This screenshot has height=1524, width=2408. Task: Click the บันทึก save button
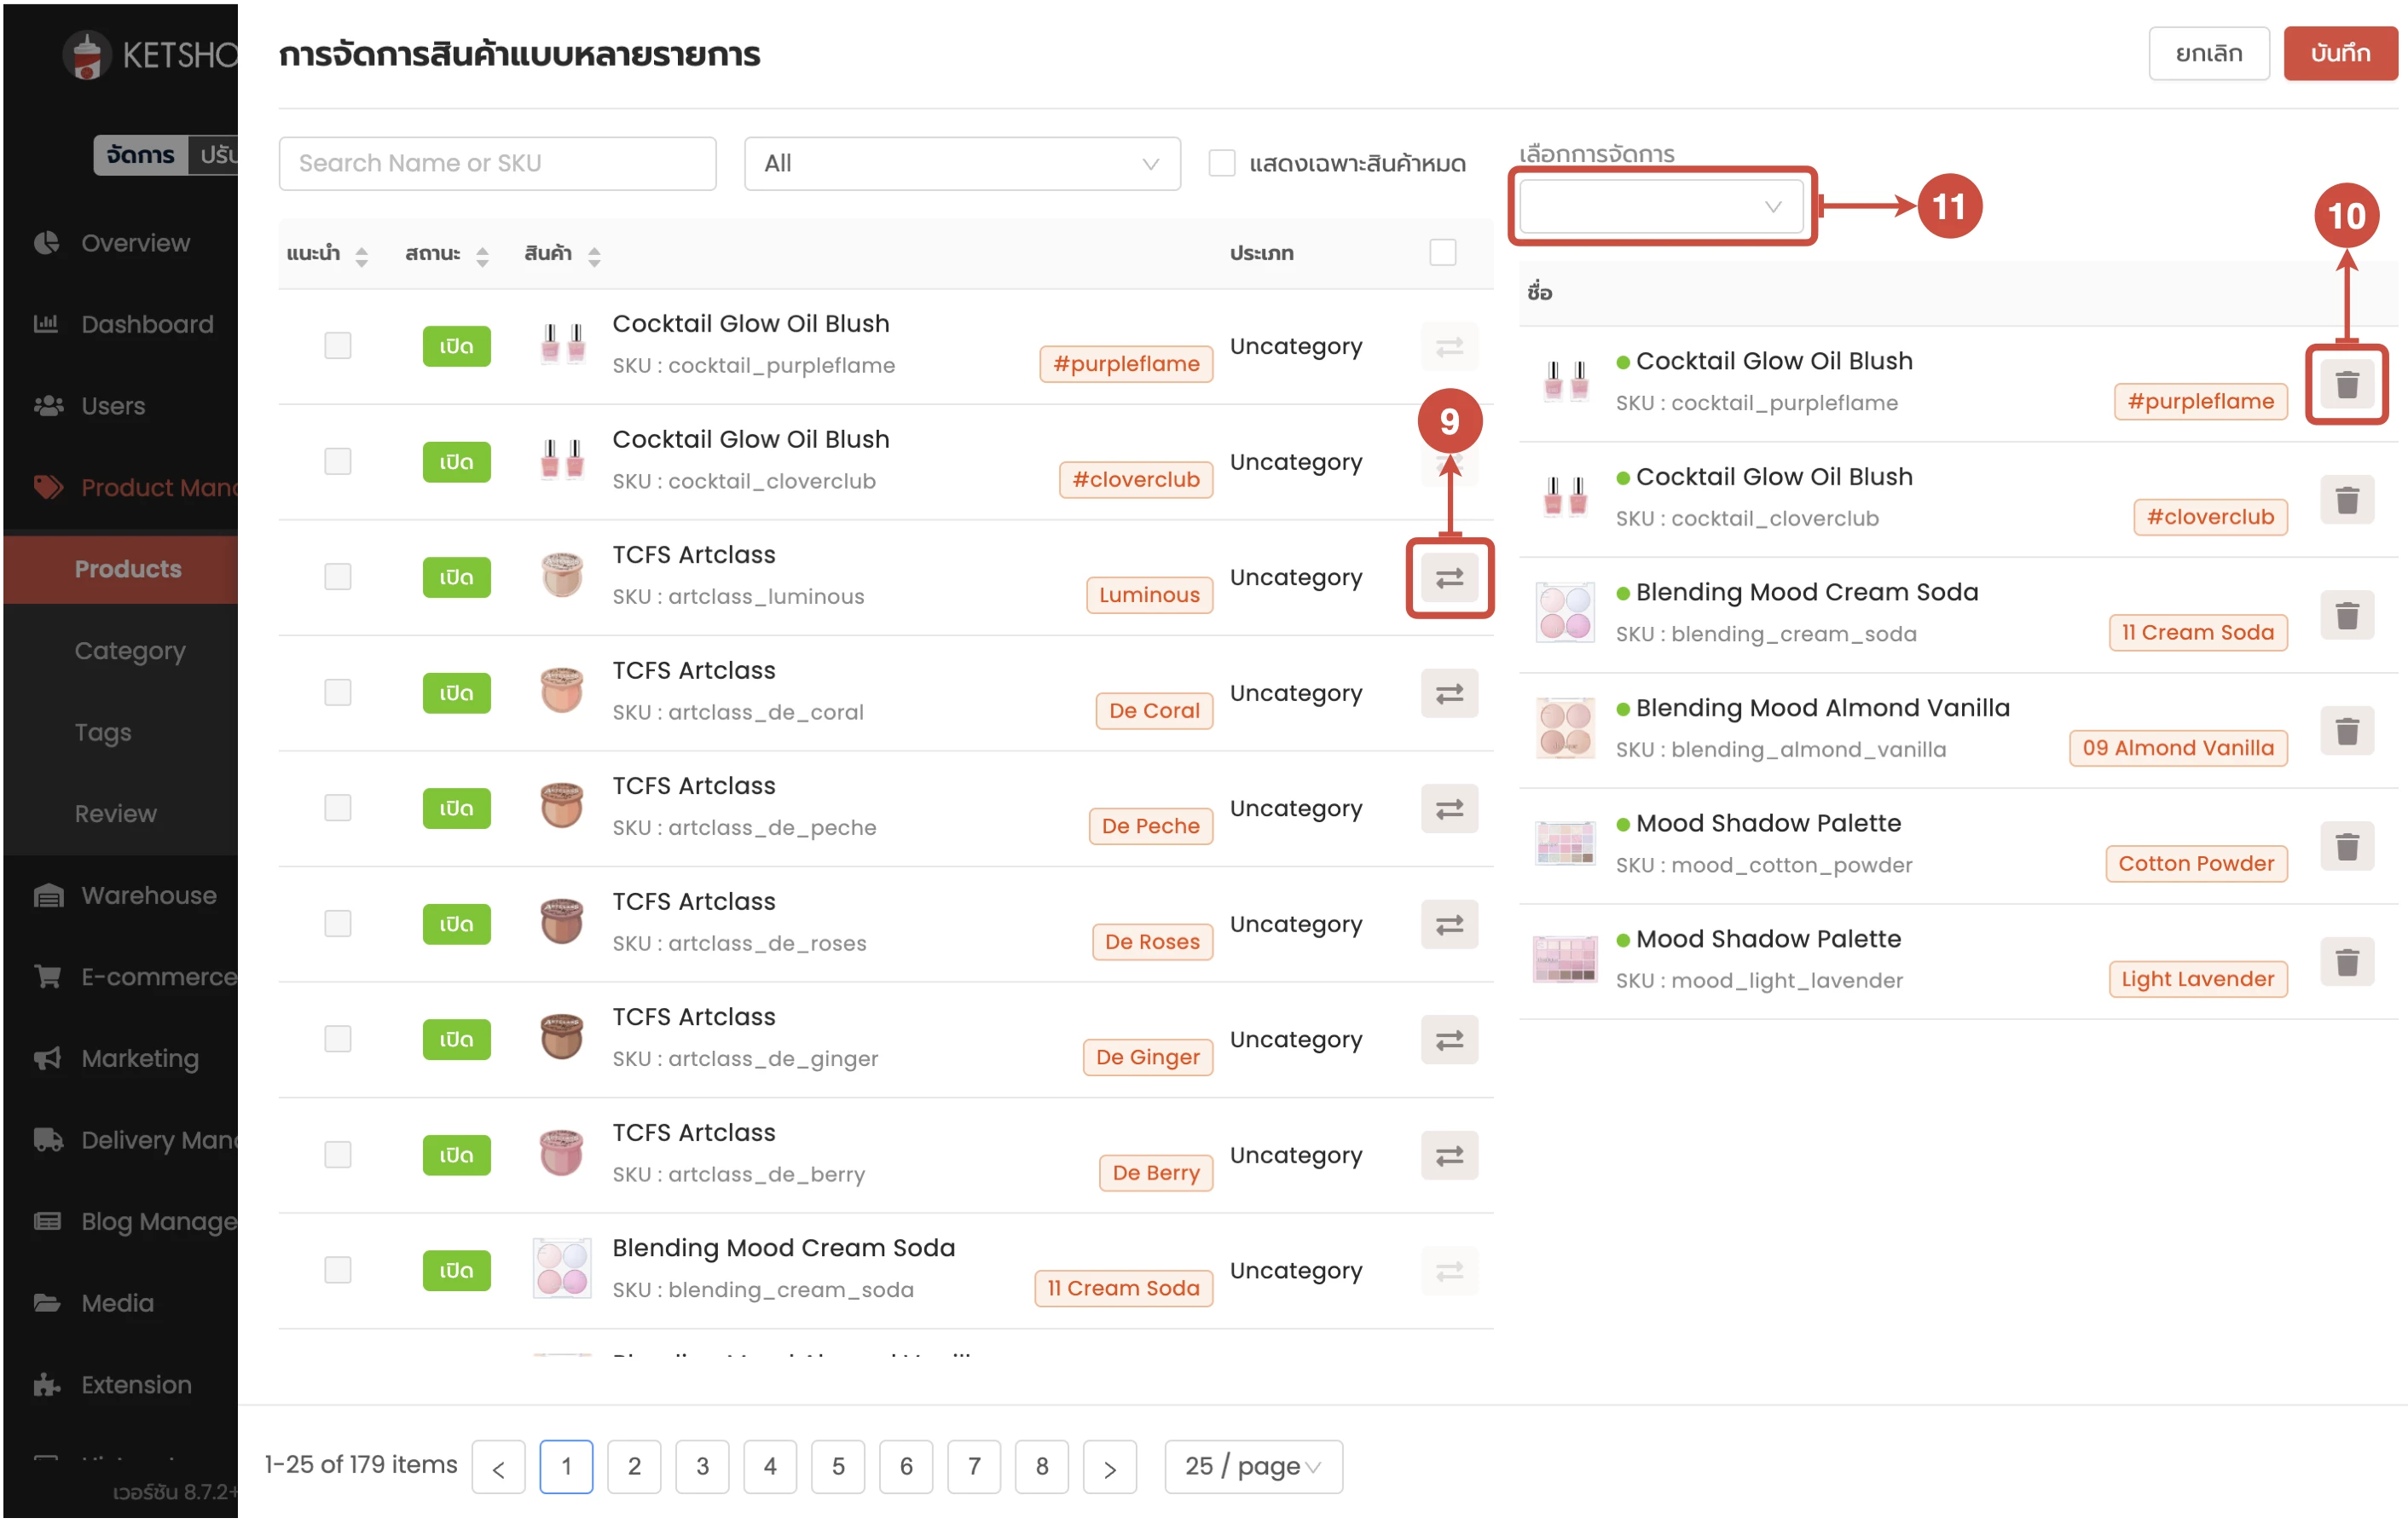[x=2340, y=53]
